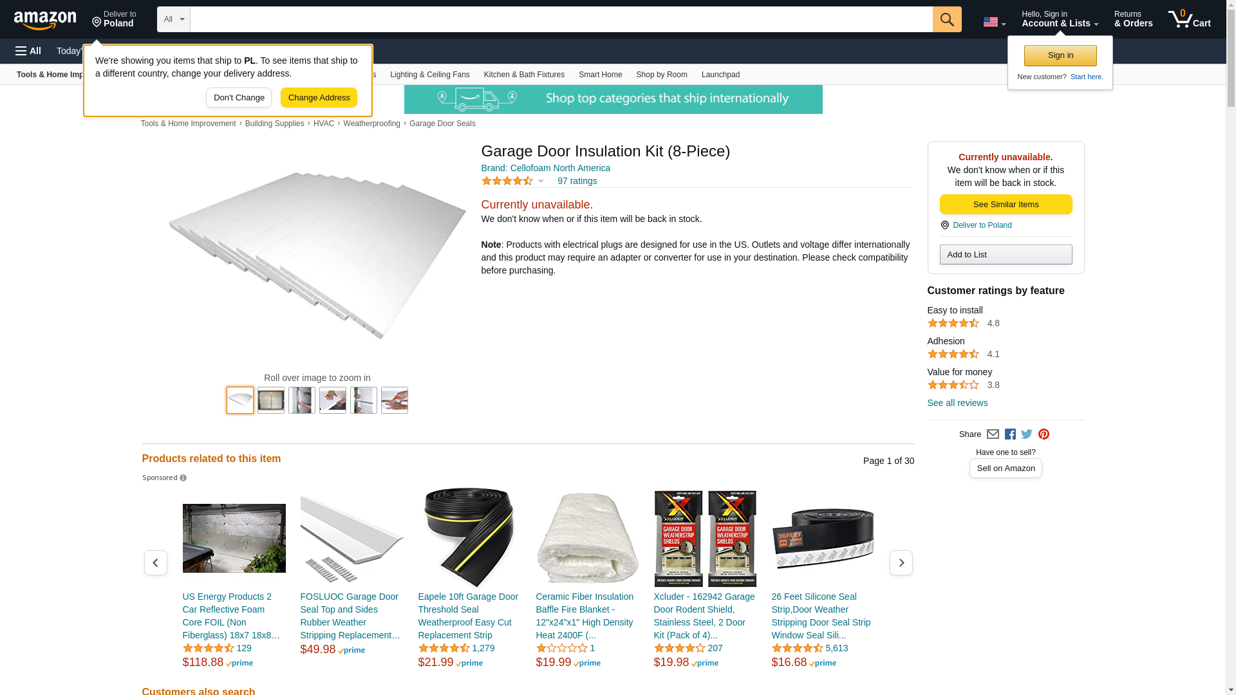Screen dimensions: 1236x695
Task: Open the 97 ratings link
Action: (x=577, y=181)
